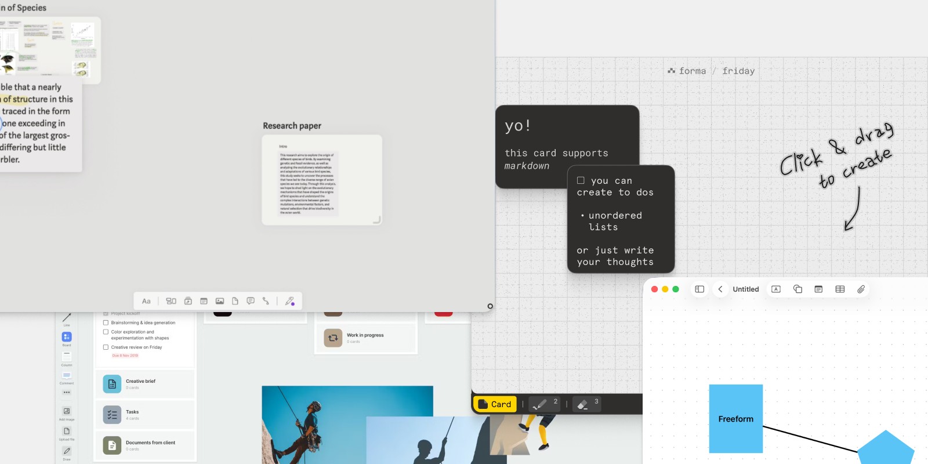Click Upload file in left sidebar
The image size is (928, 464).
tap(67, 433)
